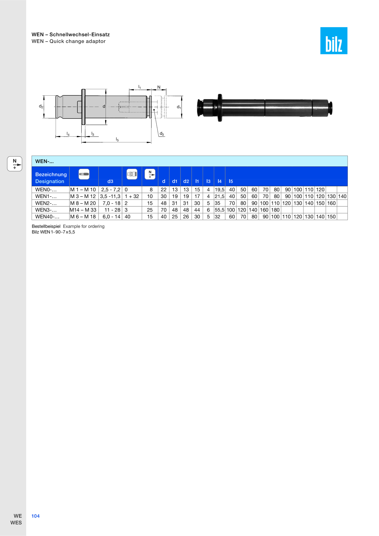
Task: Click the 'd1' column header
Action: point(175,182)
